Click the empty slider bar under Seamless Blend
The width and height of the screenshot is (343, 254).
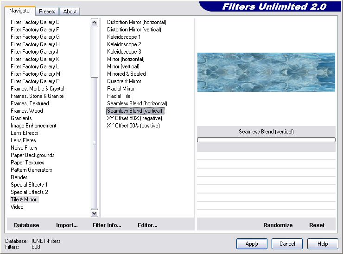(266, 139)
